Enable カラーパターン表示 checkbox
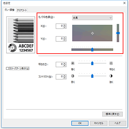The image size is (129, 129). pos(7,68)
